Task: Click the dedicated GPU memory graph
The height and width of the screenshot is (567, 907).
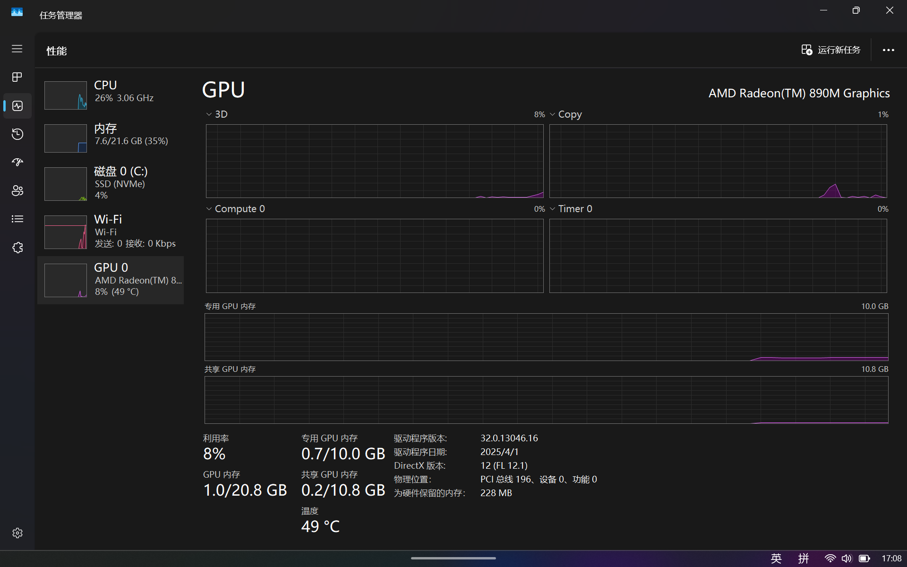Action: tap(546, 337)
